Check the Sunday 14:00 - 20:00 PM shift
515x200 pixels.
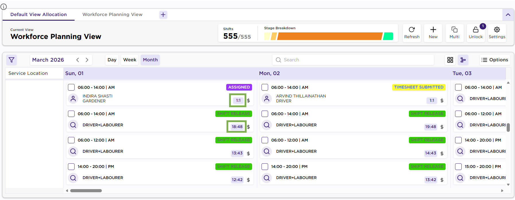pos(71,166)
